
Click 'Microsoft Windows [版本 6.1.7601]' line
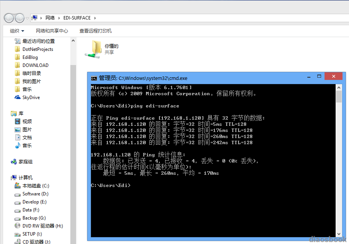coord(141,87)
